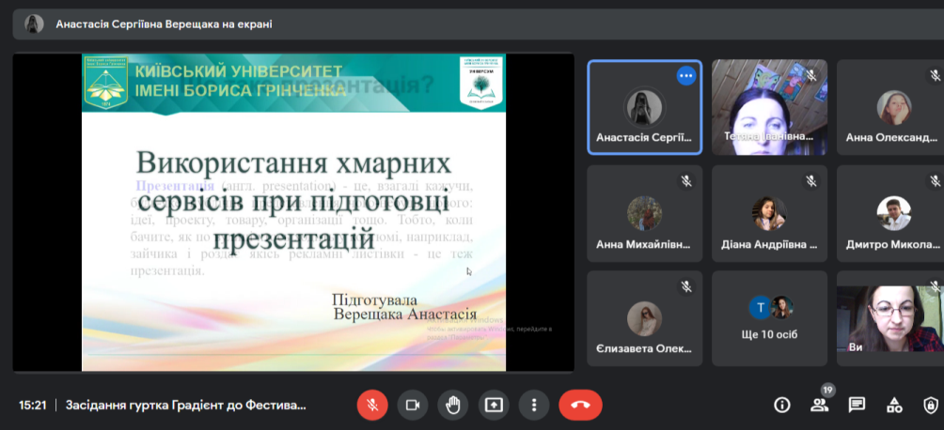Open the host controls lock icon
Image resolution: width=944 pixels, height=430 pixels.
931,405
